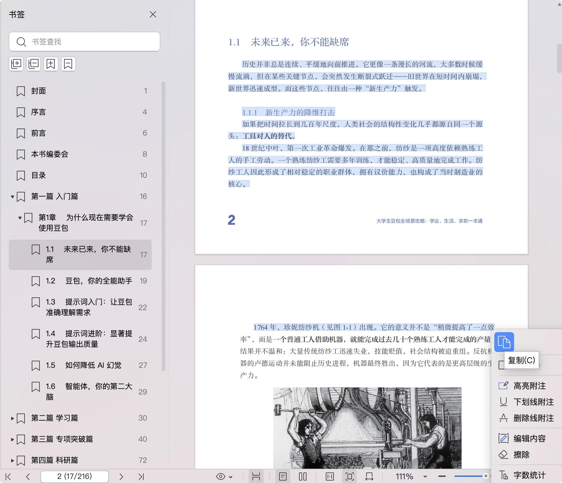Click the bookmark icon beside 封面
Image resolution: width=562 pixels, height=483 pixels.
click(21, 91)
